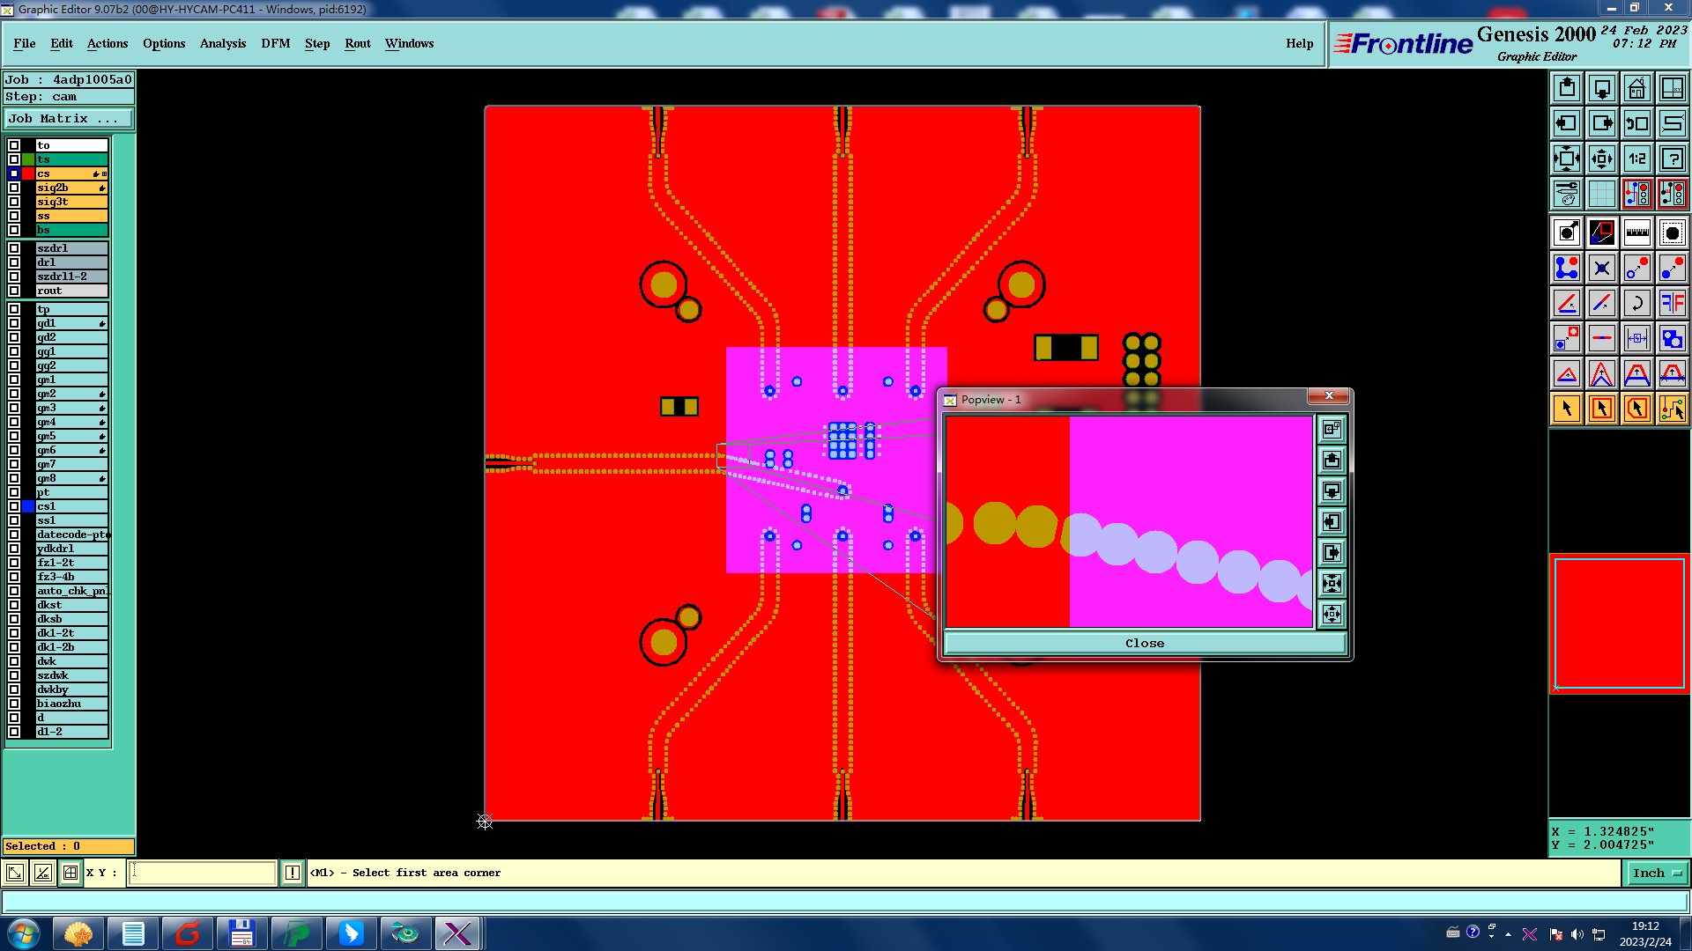Toggle checkbox for the ts layer
Image resolution: width=1692 pixels, height=951 pixels.
pyautogui.click(x=14, y=159)
